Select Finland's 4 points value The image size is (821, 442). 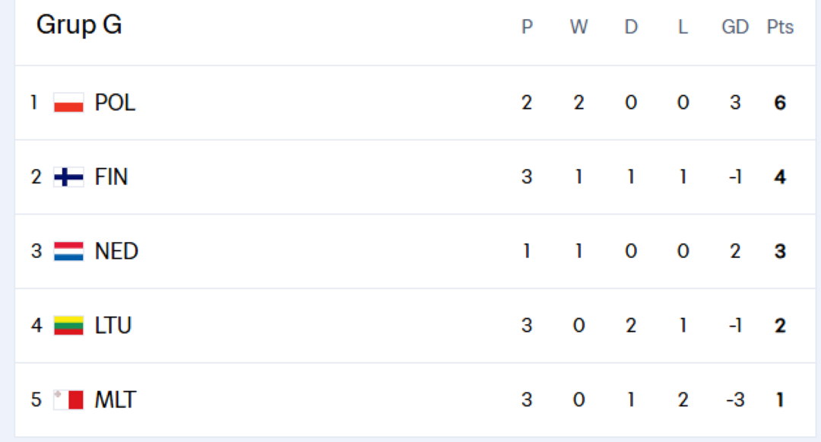coord(780,177)
